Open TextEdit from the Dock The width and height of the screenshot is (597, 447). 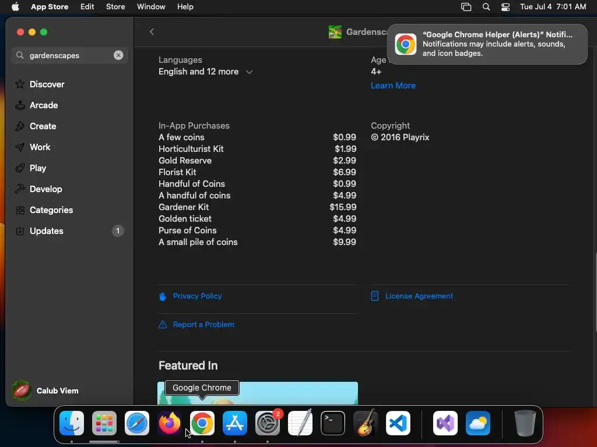pyautogui.click(x=300, y=423)
